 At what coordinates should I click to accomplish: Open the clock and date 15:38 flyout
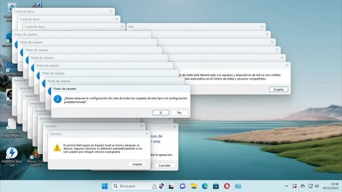[x=331, y=186]
